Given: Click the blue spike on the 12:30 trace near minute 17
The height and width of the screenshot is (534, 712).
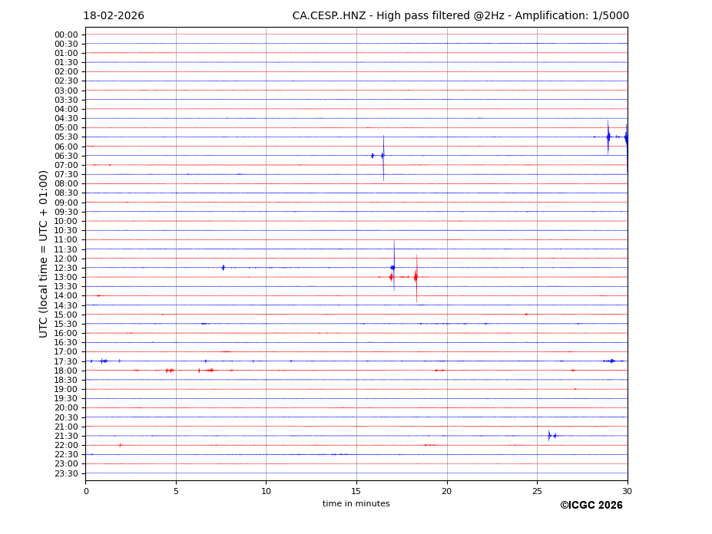Looking at the screenshot, I should 393,268.
